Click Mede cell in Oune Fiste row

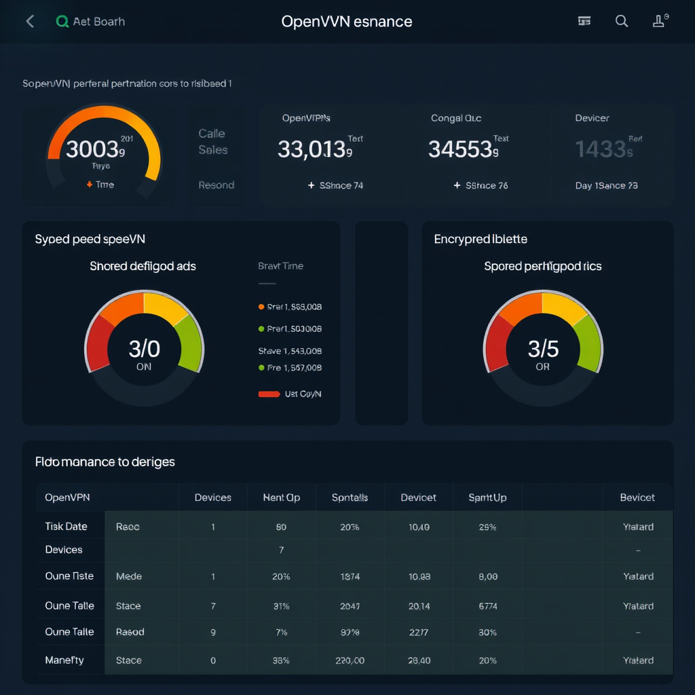pos(128,576)
